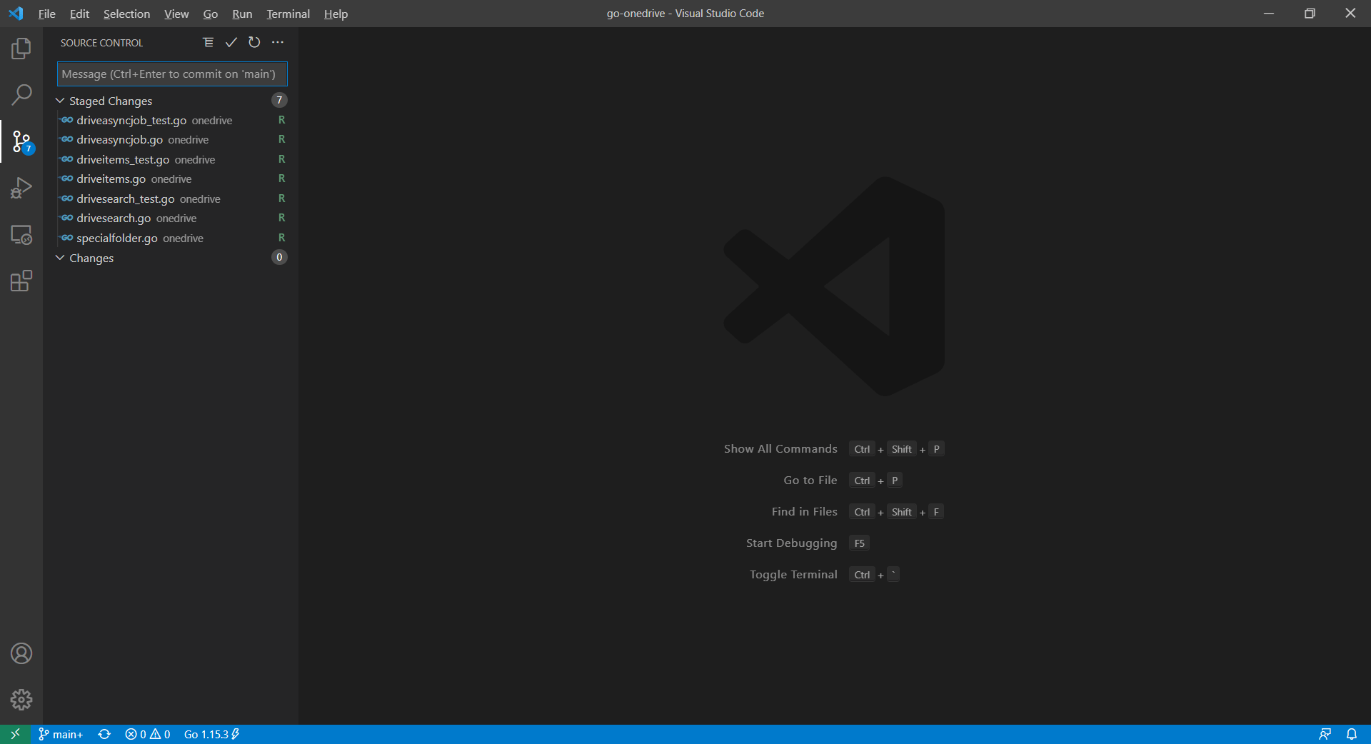
Task: Open the Terminal menu
Action: pyautogui.click(x=287, y=14)
